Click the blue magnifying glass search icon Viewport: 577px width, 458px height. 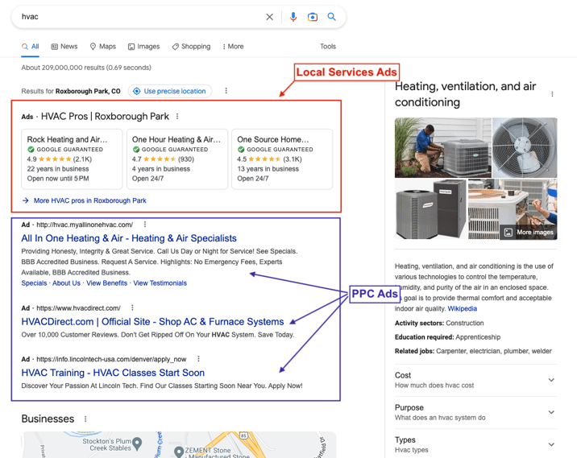(x=331, y=17)
